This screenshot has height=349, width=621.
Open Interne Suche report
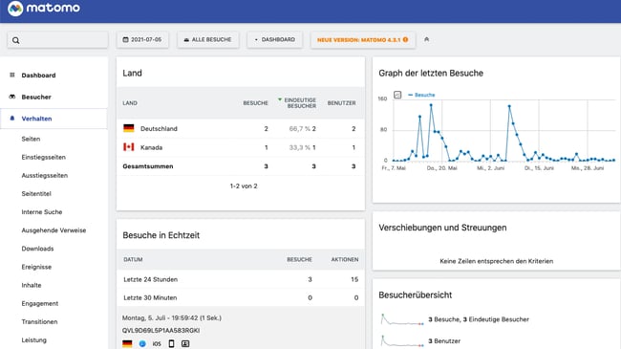[x=42, y=211]
